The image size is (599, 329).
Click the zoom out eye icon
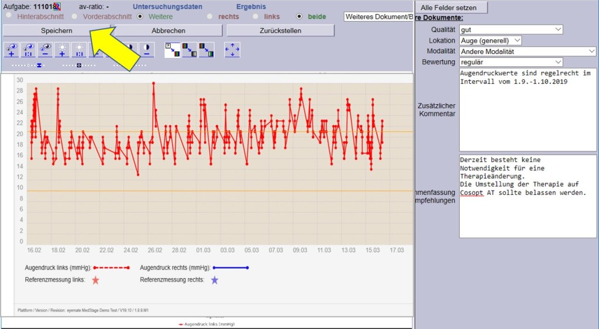point(45,50)
